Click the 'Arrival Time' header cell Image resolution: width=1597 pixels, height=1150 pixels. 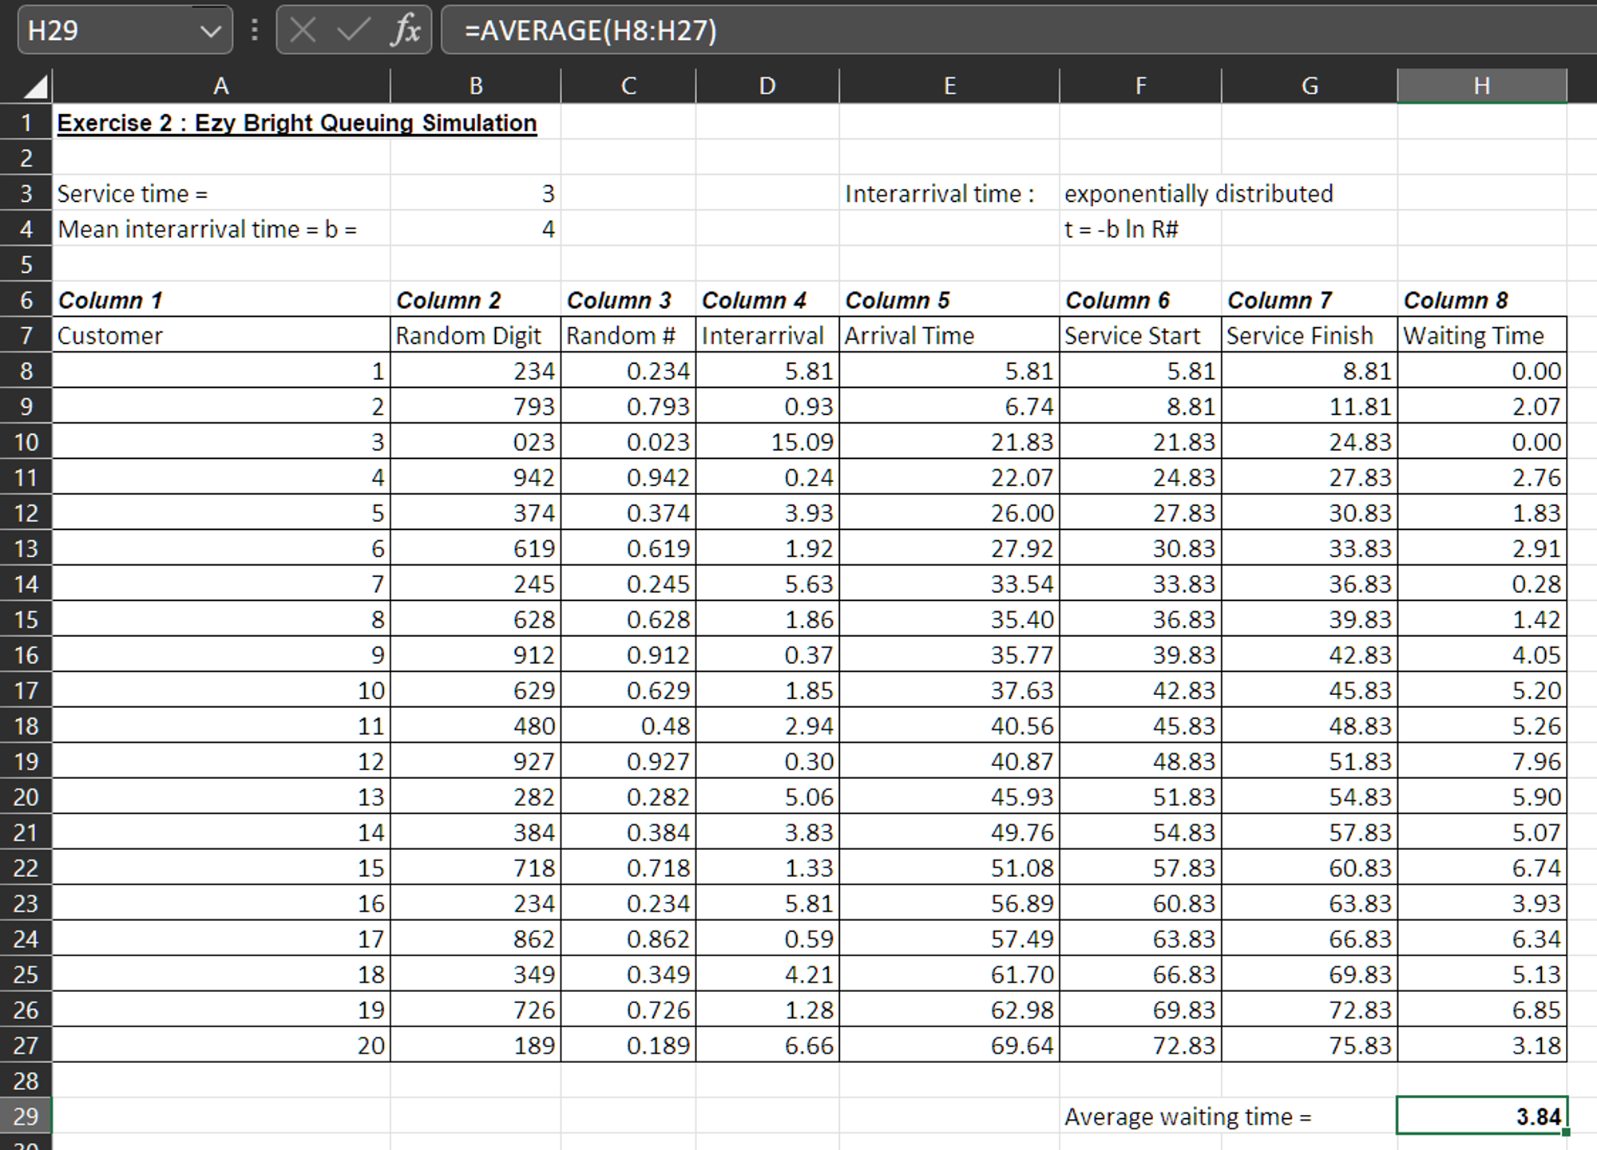(x=949, y=335)
